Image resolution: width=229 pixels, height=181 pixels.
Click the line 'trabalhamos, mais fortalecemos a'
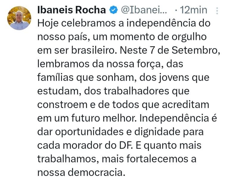(117, 159)
